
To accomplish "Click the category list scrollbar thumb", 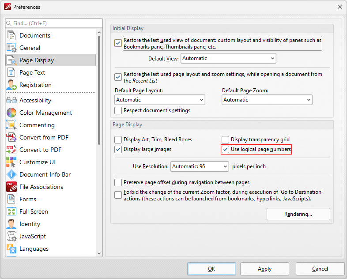I will coord(99,90).
